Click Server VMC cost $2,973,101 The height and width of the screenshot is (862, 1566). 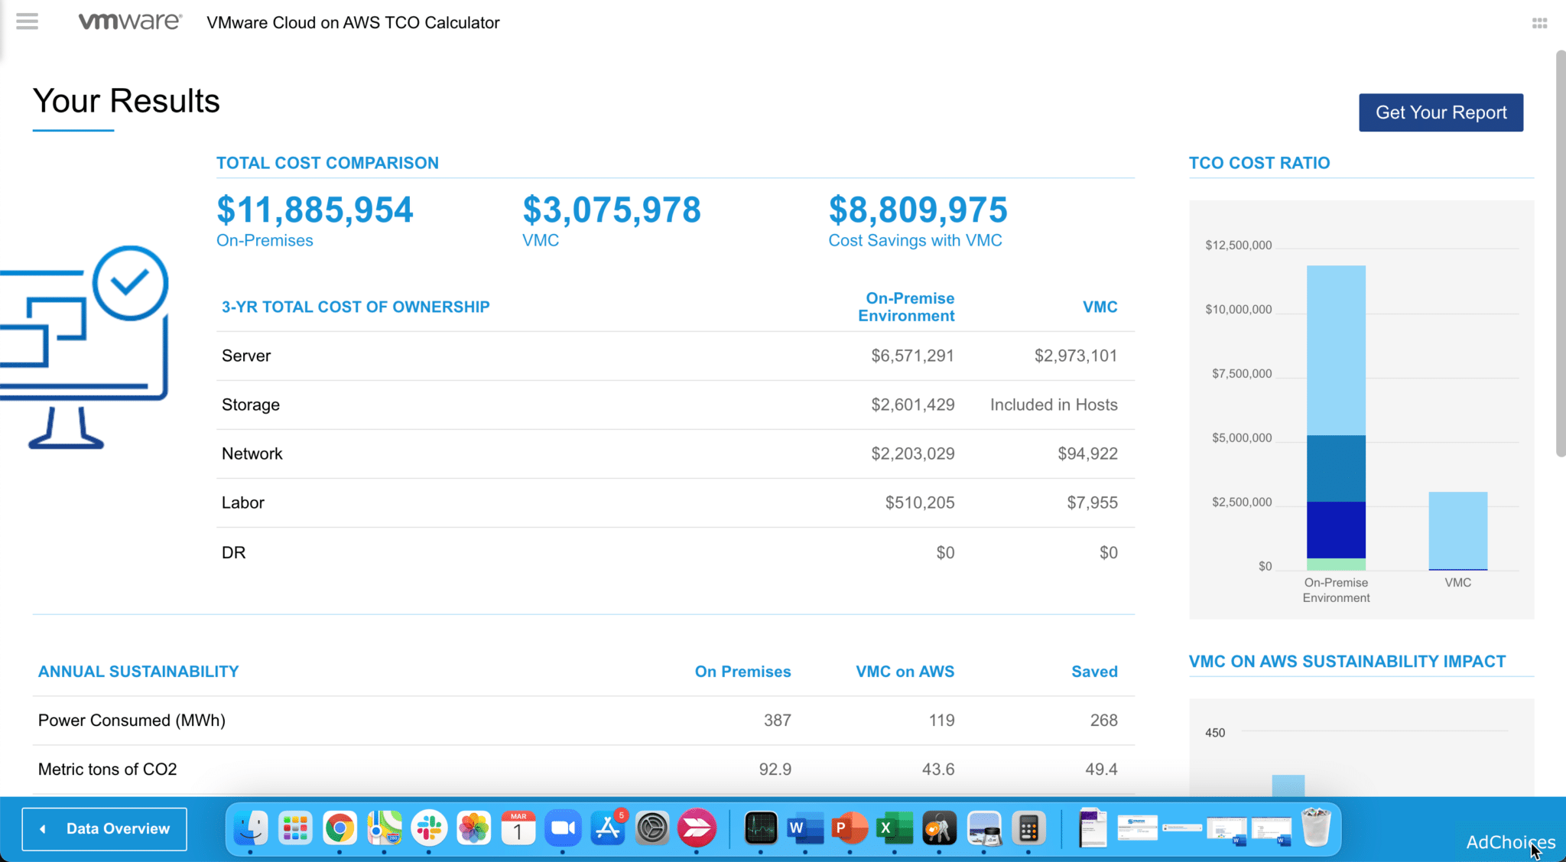[1076, 356]
